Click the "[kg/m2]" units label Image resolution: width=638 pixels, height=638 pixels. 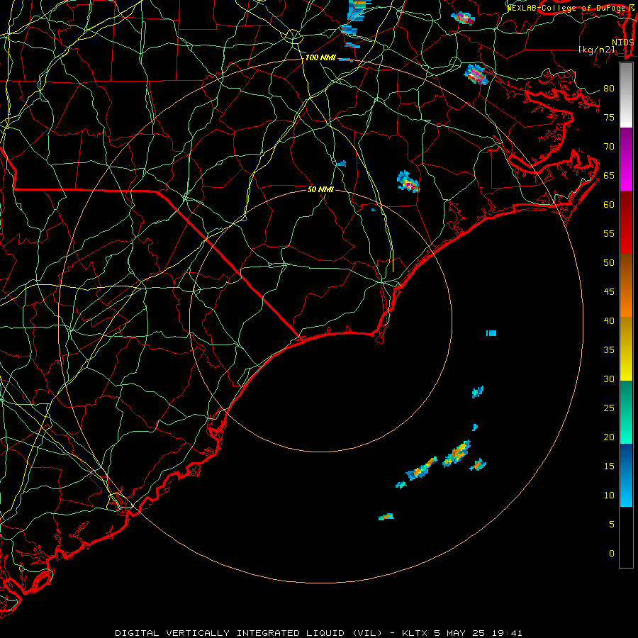[596, 49]
